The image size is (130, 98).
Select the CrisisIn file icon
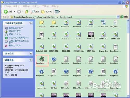[x=66, y=34]
